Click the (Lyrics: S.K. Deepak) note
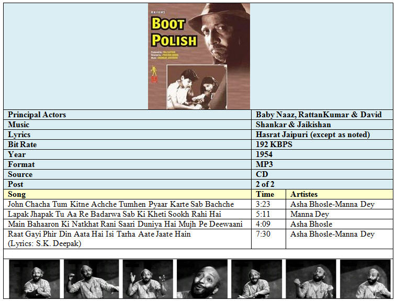This screenshot has width=396, height=301. click(44, 243)
